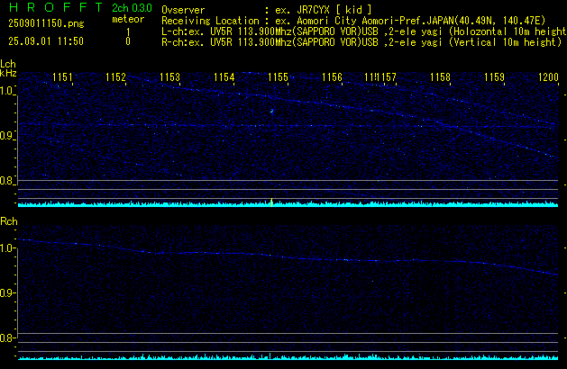Click the 1157 time marker
Screen dimensions: 567x369
(386, 77)
